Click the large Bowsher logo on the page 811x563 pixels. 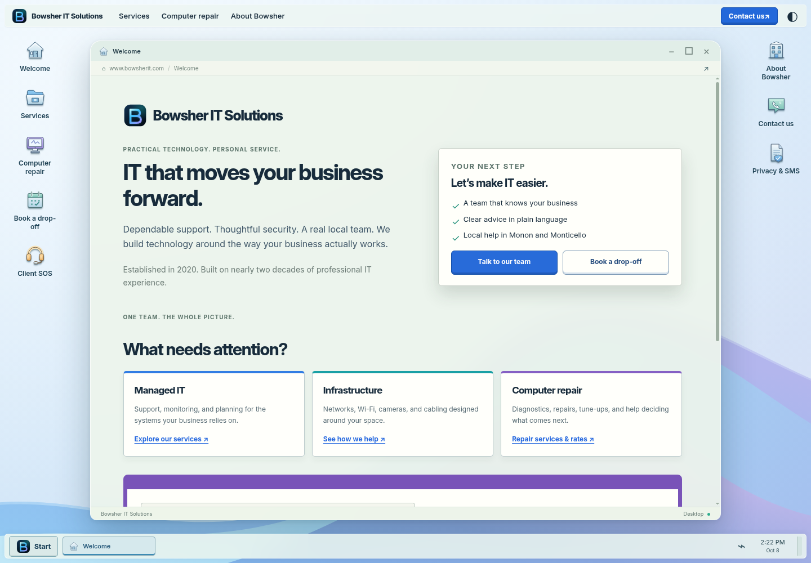tap(135, 115)
